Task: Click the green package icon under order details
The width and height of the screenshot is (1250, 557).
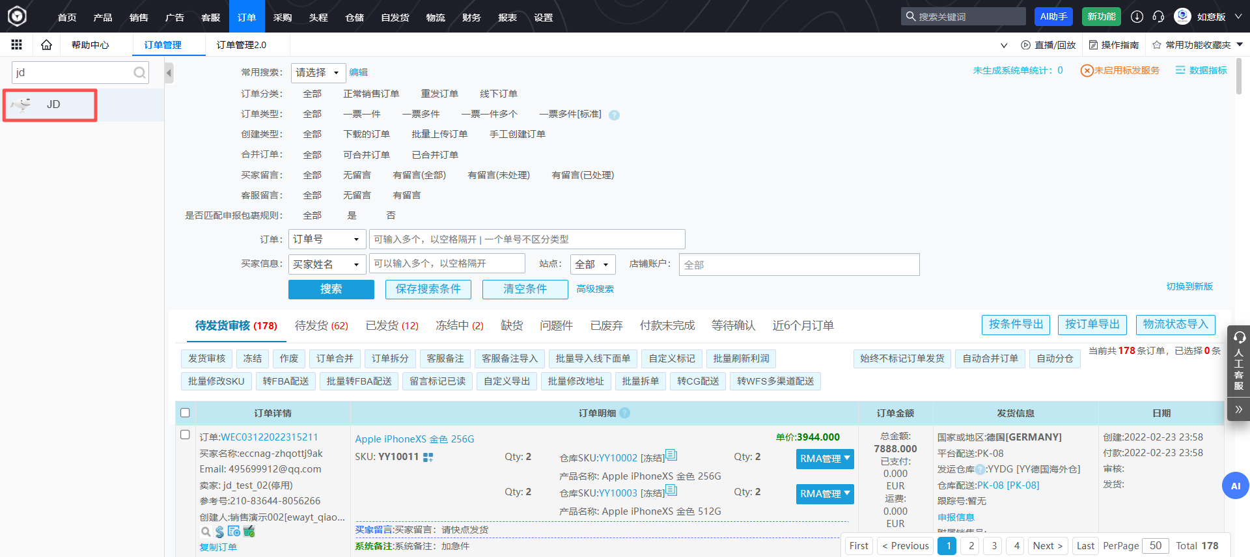Action: [249, 531]
